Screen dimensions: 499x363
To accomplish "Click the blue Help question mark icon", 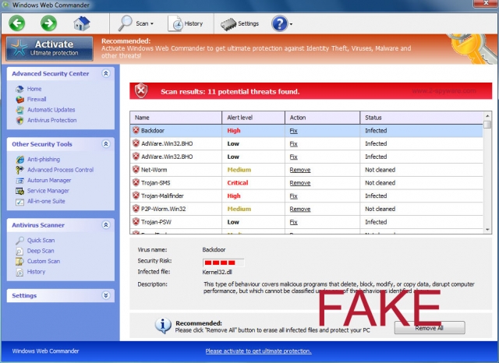I will coord(280,23).
